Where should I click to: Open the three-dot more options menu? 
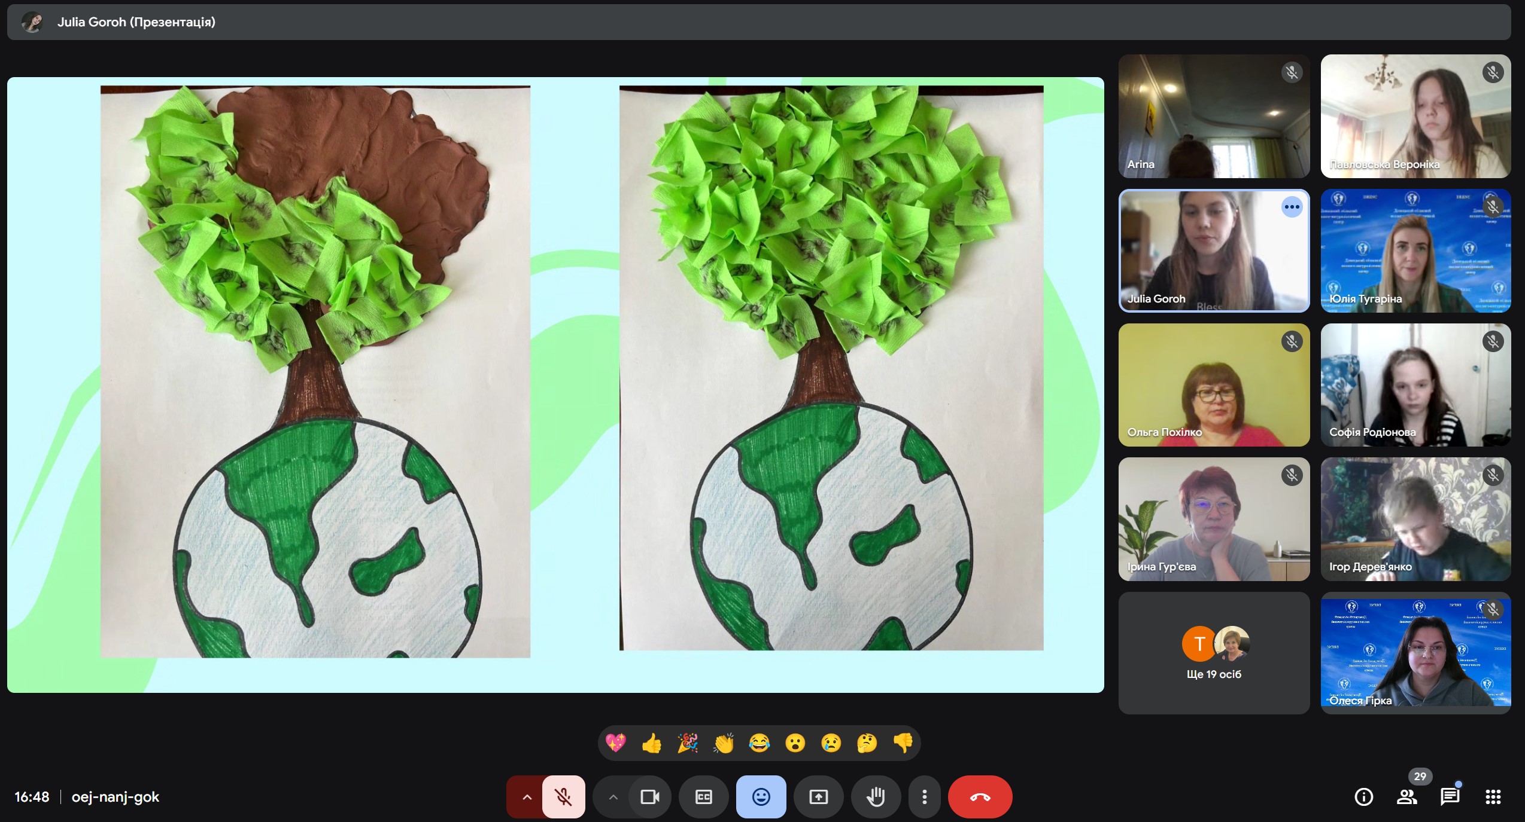coord(924,797)
